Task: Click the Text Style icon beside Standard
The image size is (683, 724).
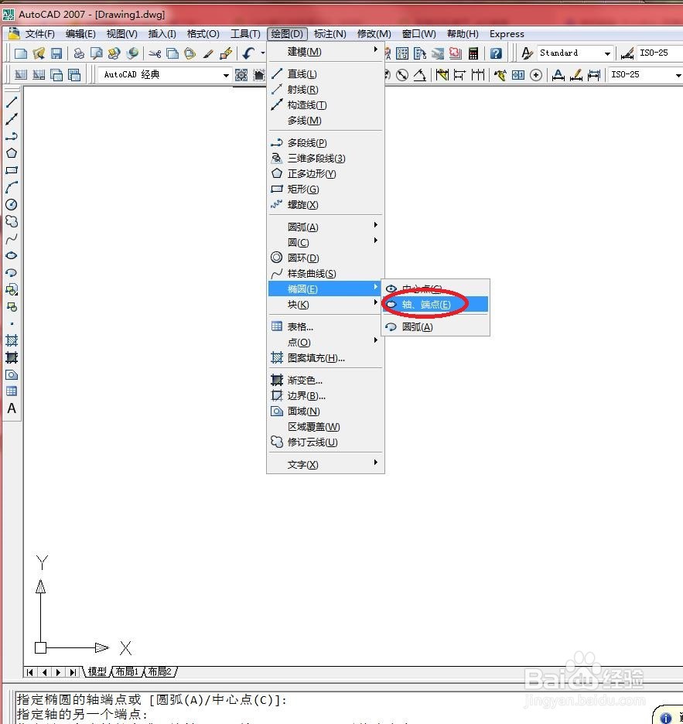Action: pyautogui.click(x=527, y=53)
